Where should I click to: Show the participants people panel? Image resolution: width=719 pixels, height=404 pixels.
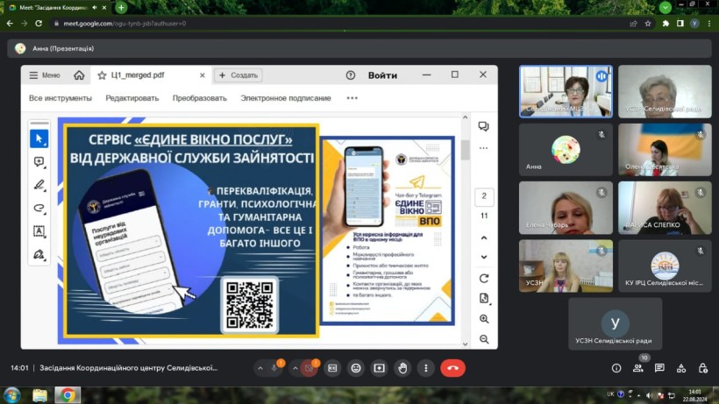pyautogui.click(x=637, y=368)
